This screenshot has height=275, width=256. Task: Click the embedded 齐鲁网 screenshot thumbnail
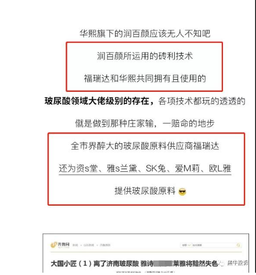click(x=146, y=253)
